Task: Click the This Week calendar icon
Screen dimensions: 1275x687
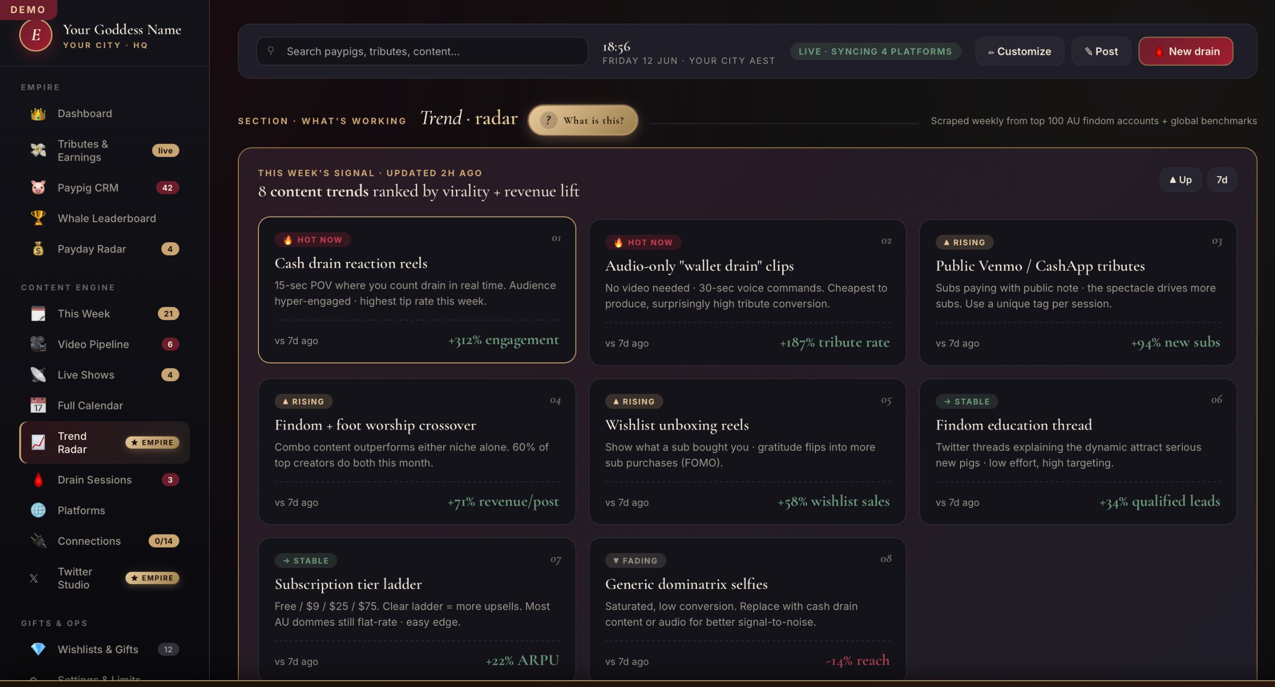Action: pos(38,314)
